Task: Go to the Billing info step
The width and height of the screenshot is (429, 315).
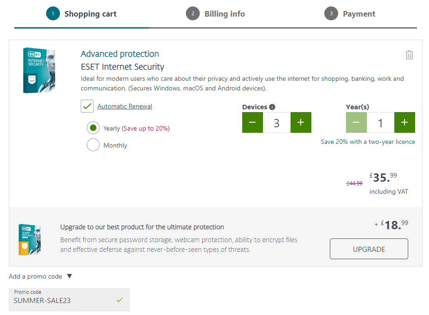Action: pyautogui.click(x=225, y=14)
